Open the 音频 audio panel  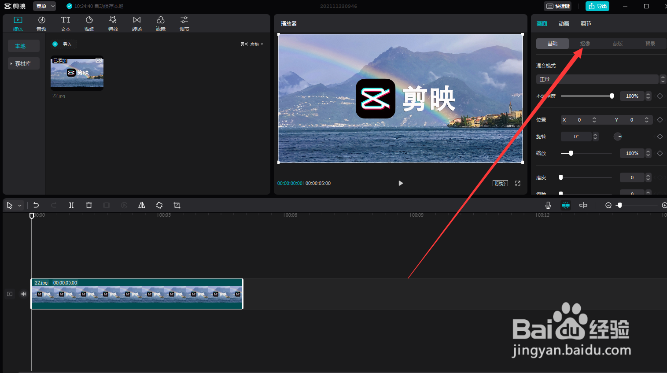[41, 24]
